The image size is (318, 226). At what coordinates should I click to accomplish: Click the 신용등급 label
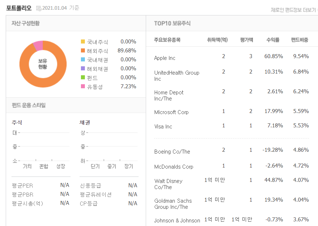point(91,185)
